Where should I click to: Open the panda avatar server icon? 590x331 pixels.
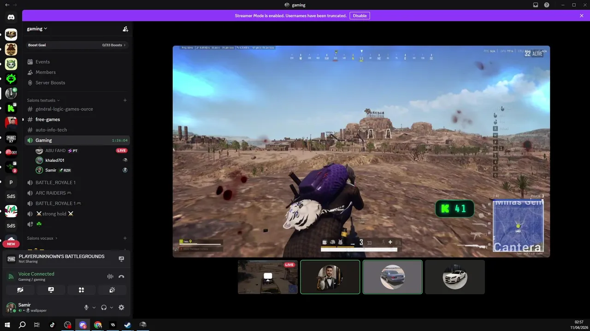tap(11, 64)
